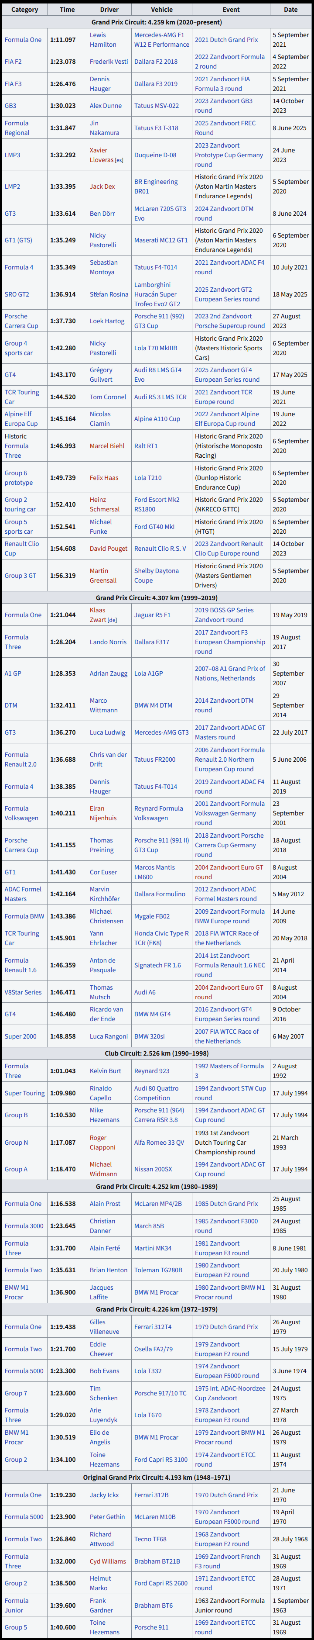This screenshot has height=1640, width=314.
Task: Open the V8Star Series category link
Action: point(23,992)
